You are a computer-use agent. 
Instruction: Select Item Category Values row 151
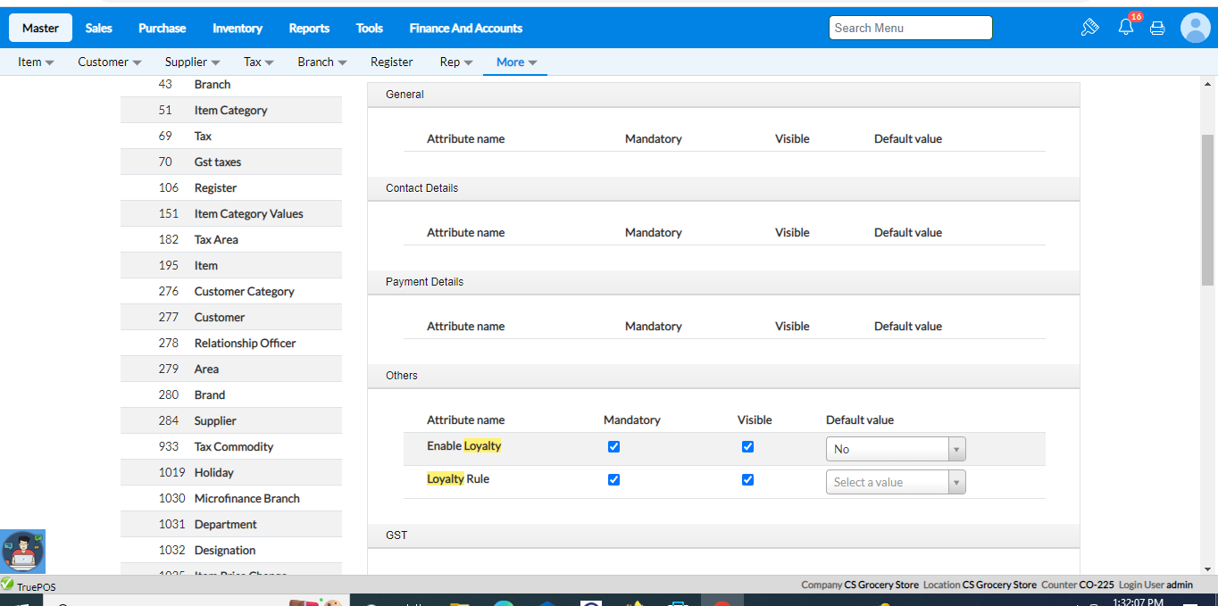231,213
